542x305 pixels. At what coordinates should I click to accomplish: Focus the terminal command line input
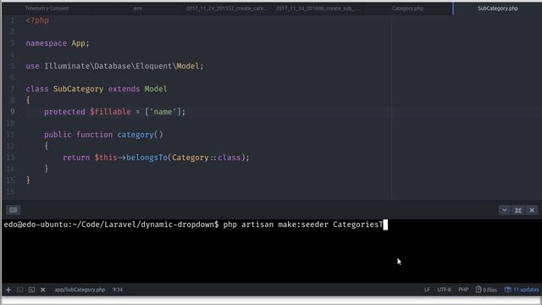[x=271, y=225]
